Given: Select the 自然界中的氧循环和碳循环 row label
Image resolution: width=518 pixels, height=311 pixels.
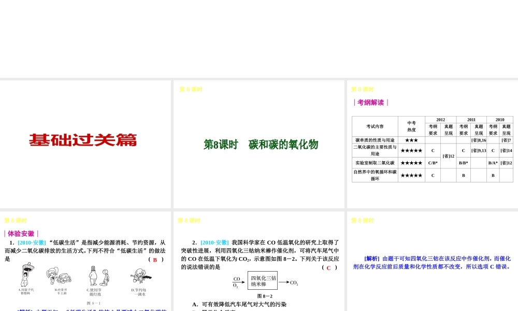Looking at the screenshot, I should (x=375, y=175).
